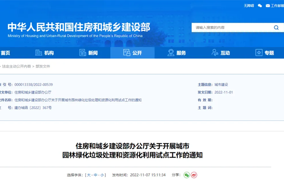
Task: Set font size to medium (中)
Action: click(96, 175)
